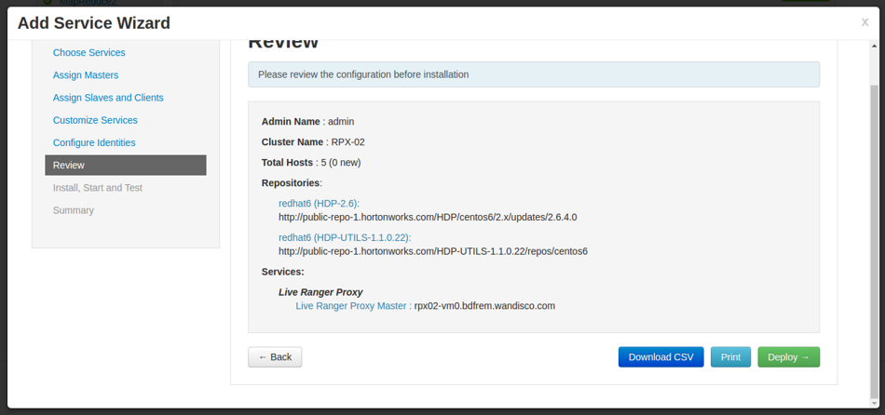
Task: Click the Live Ranger Proxy service heading
Action: 320,292
